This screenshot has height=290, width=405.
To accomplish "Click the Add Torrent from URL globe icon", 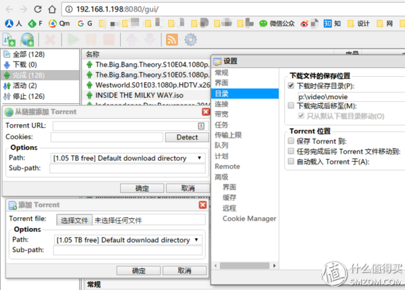I will tap(28, 40).
